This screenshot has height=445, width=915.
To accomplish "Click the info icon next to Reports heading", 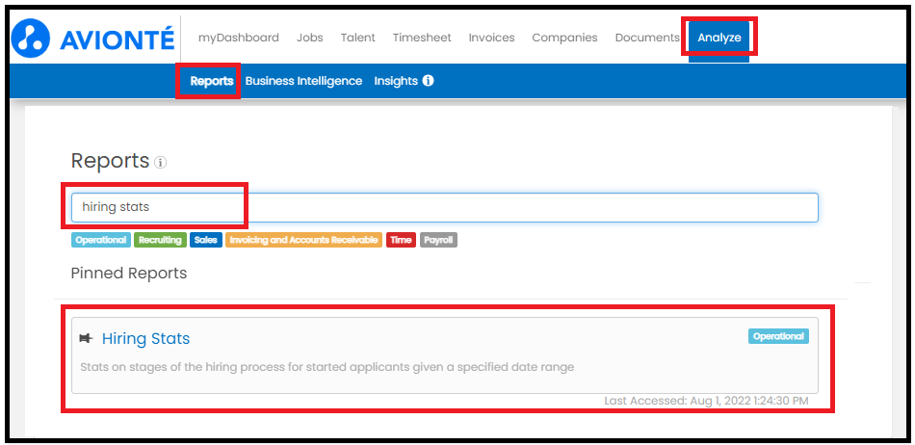I will (161, 163).
